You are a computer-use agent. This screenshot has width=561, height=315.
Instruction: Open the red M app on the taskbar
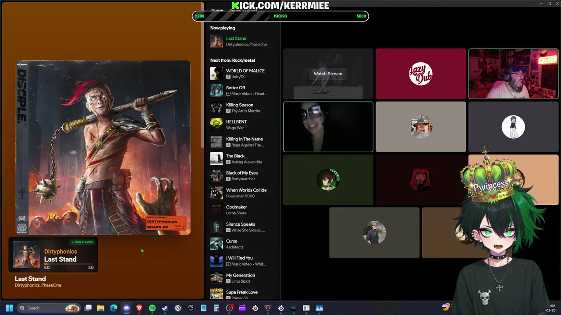(268, 308)
